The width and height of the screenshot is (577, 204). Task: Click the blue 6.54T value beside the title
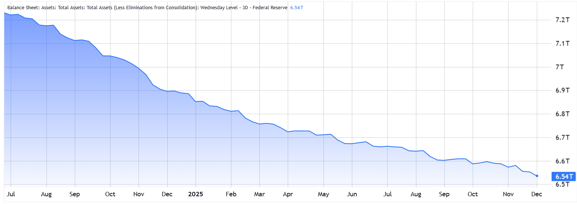click(296, 7)
